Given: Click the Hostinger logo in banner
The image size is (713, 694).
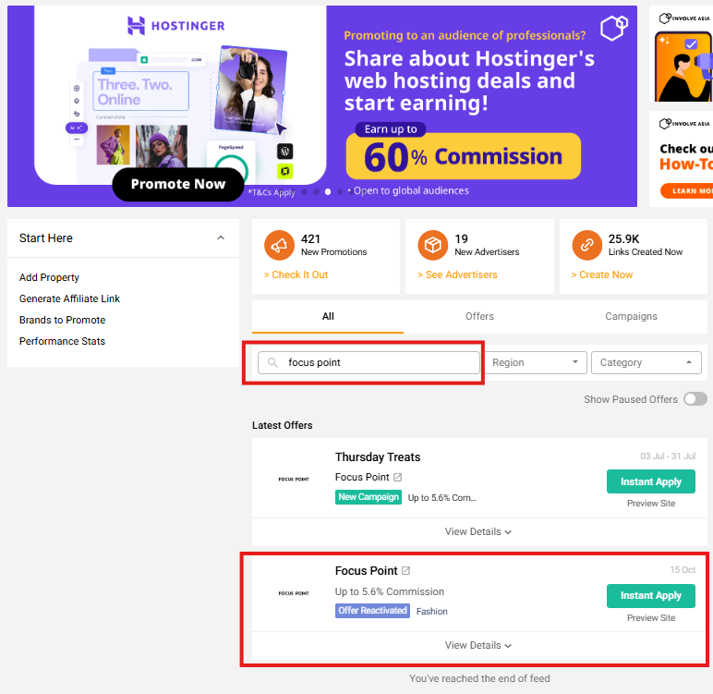Looking at the screenshot, I should [176, 26].
